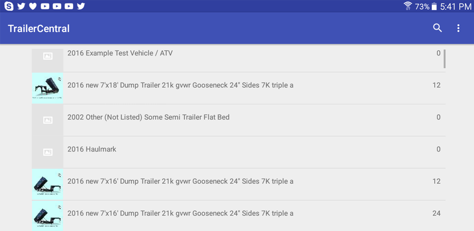Open the search magnifier icon

pos(437,28)
